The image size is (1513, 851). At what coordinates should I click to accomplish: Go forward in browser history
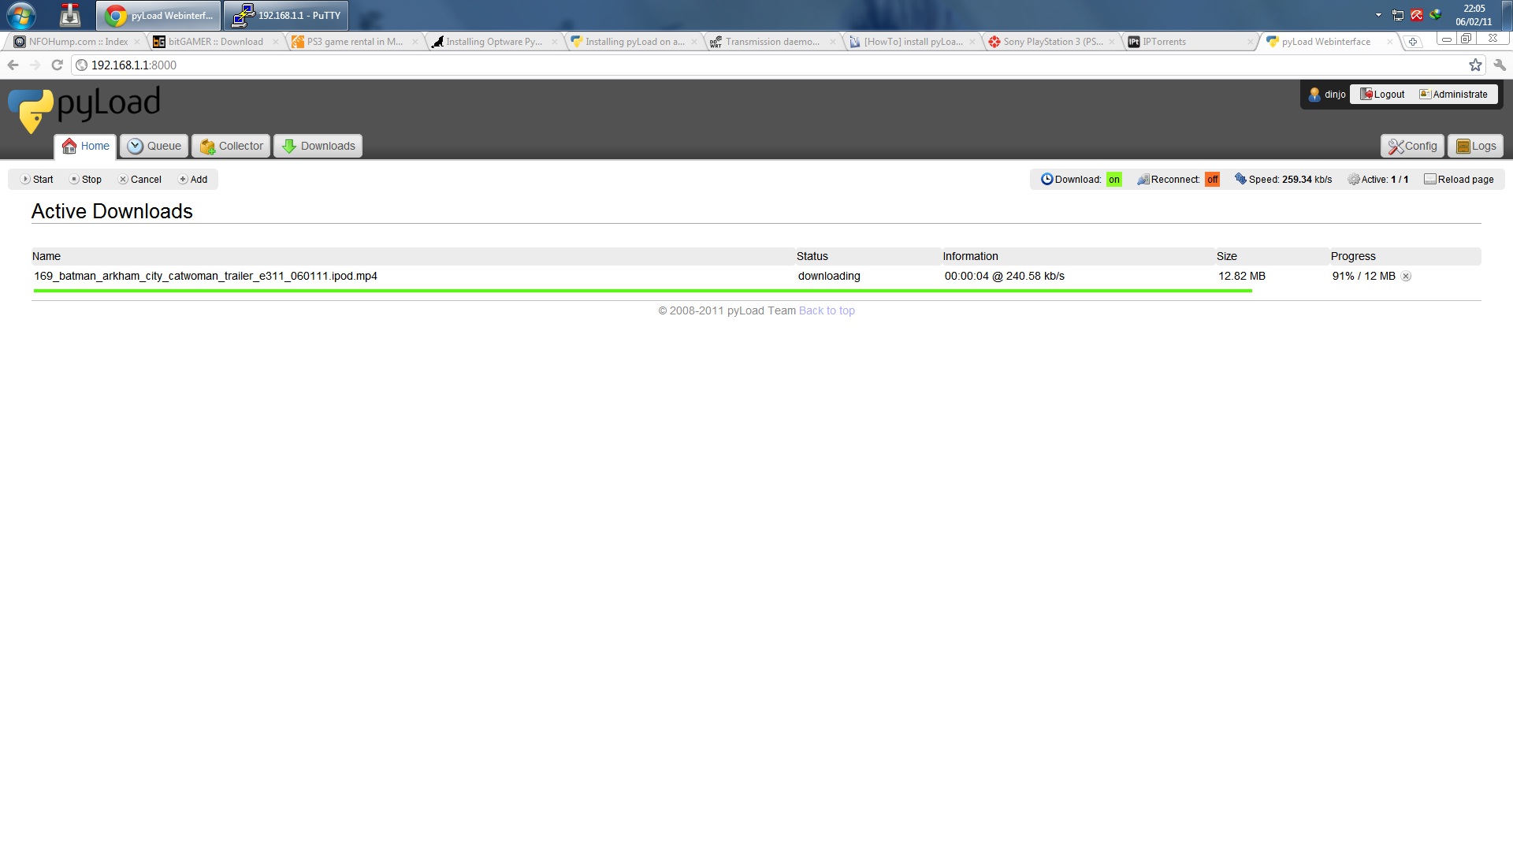coord(35,65)
